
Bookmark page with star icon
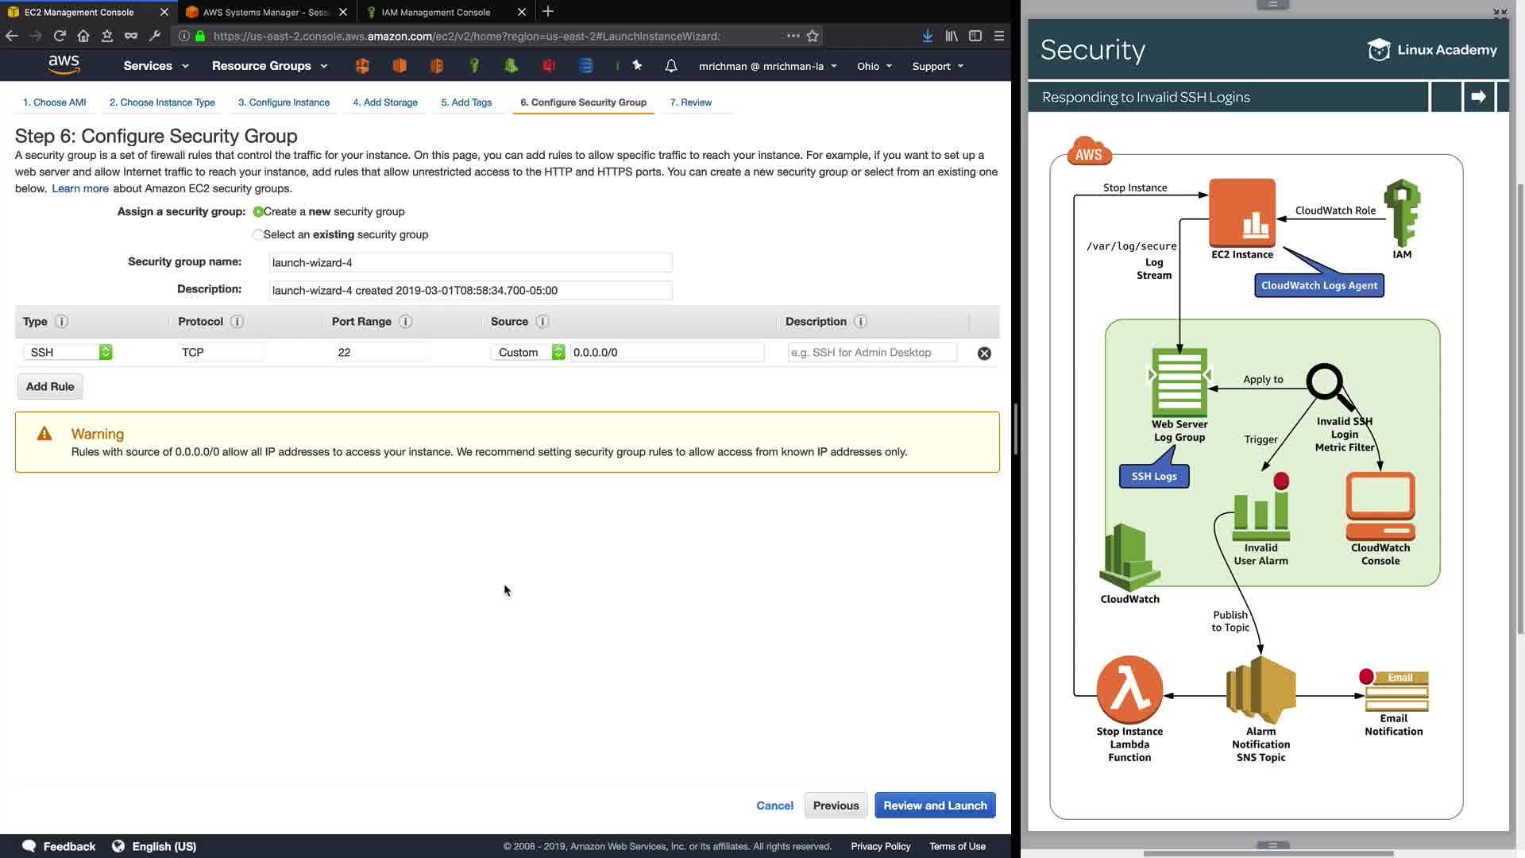coord(813,36)
